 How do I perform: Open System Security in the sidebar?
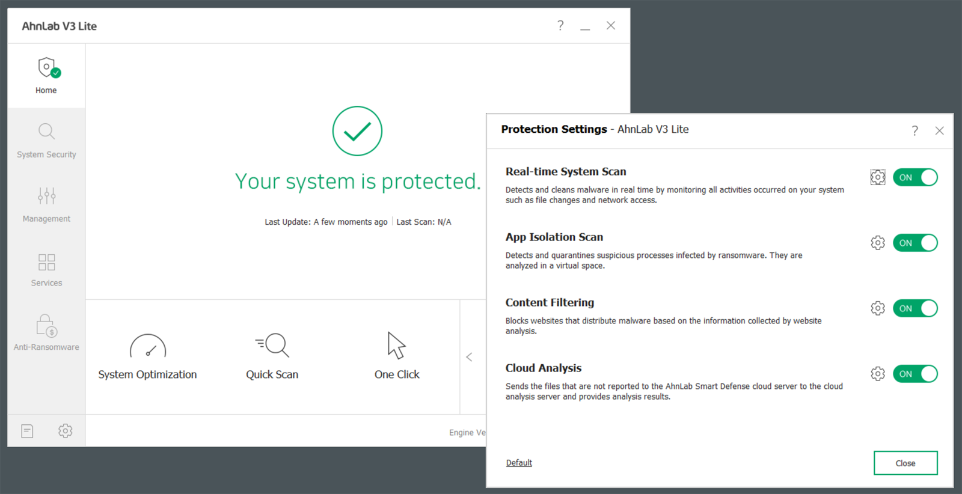46,140
